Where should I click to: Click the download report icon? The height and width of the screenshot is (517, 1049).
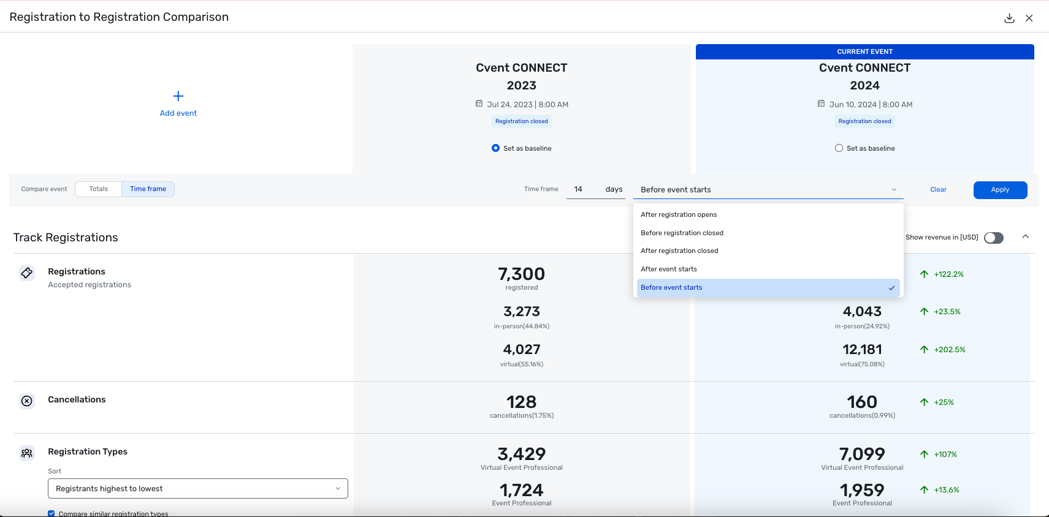click(1009, 18)
